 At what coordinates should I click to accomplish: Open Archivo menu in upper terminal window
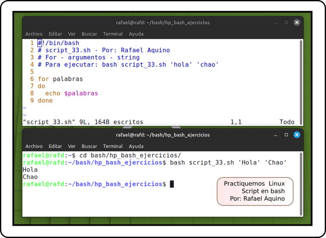coord(34,34)
